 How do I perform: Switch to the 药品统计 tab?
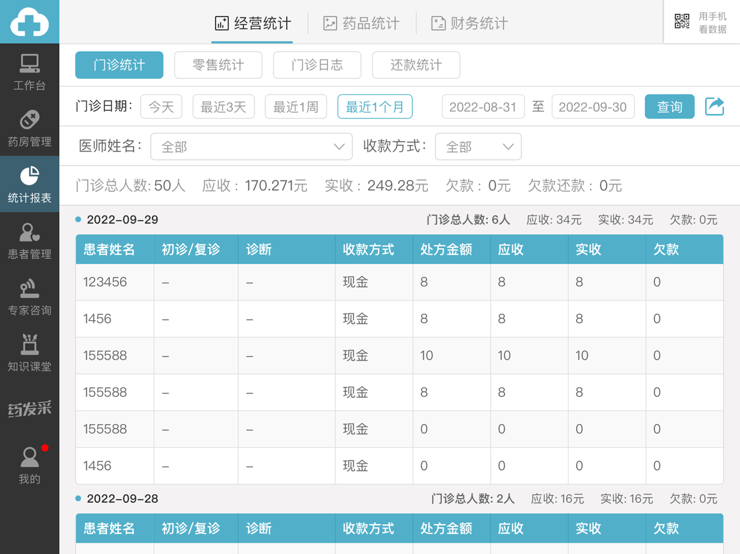pyautogui.click(x=361, y=24)
